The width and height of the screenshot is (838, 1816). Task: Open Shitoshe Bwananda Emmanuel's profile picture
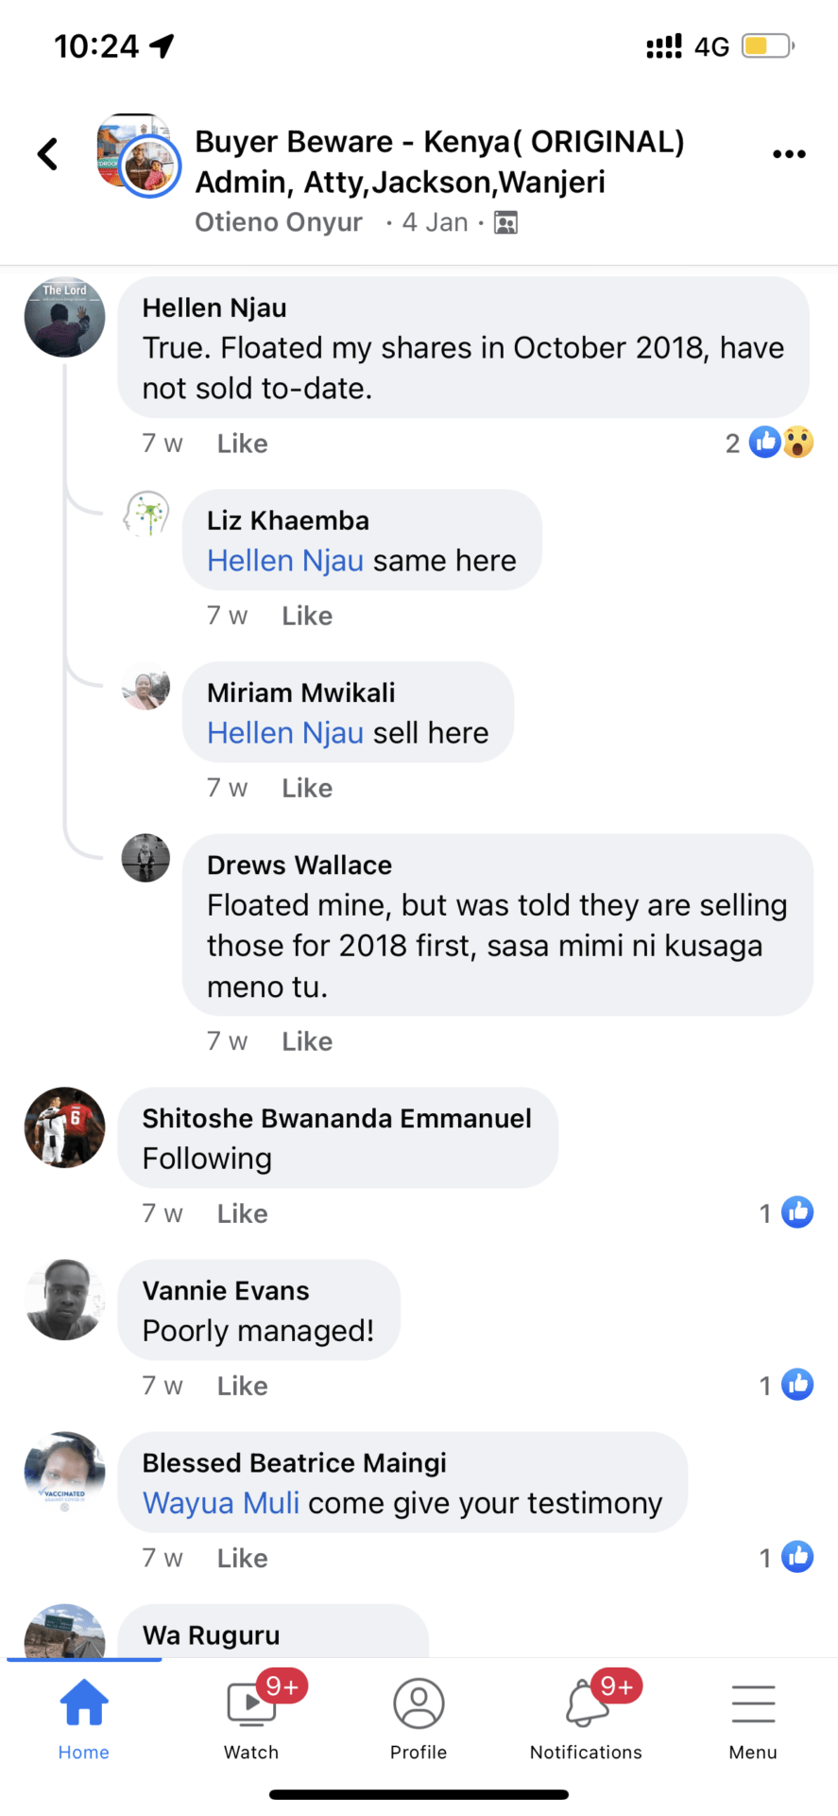pos(64,1127)
